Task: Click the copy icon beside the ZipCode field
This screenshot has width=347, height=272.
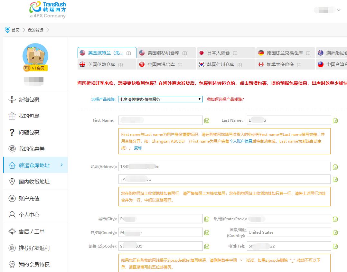Action: (207, 246)
